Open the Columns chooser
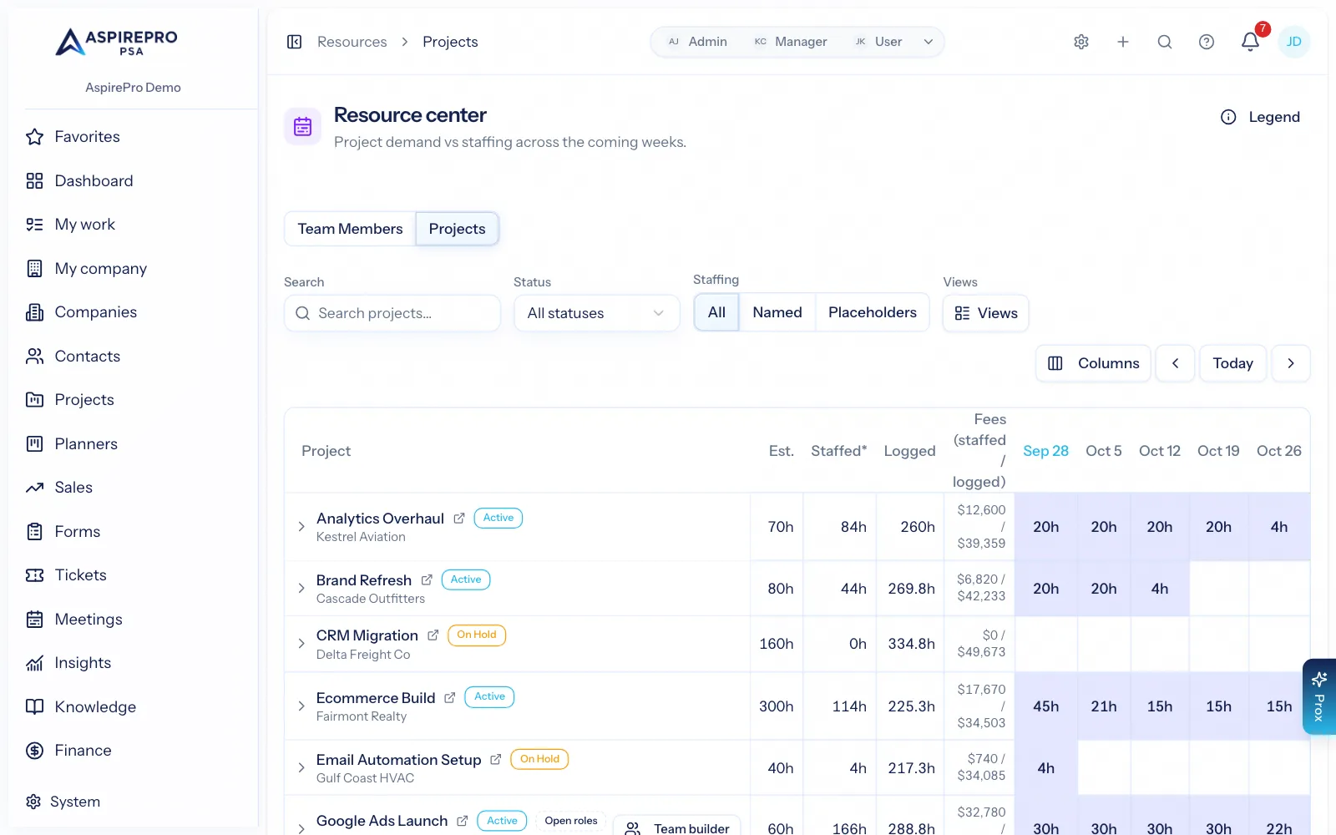 point(1093,363)
